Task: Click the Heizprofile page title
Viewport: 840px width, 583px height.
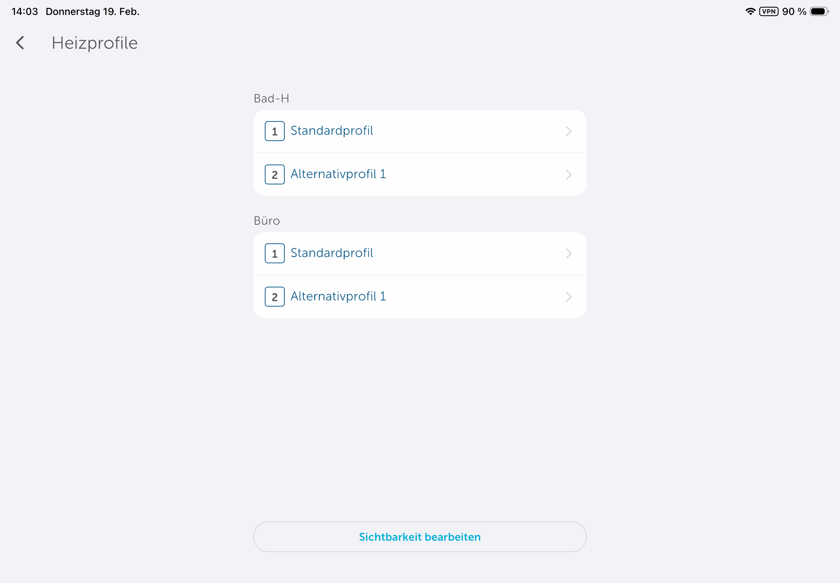Action: 95,43
